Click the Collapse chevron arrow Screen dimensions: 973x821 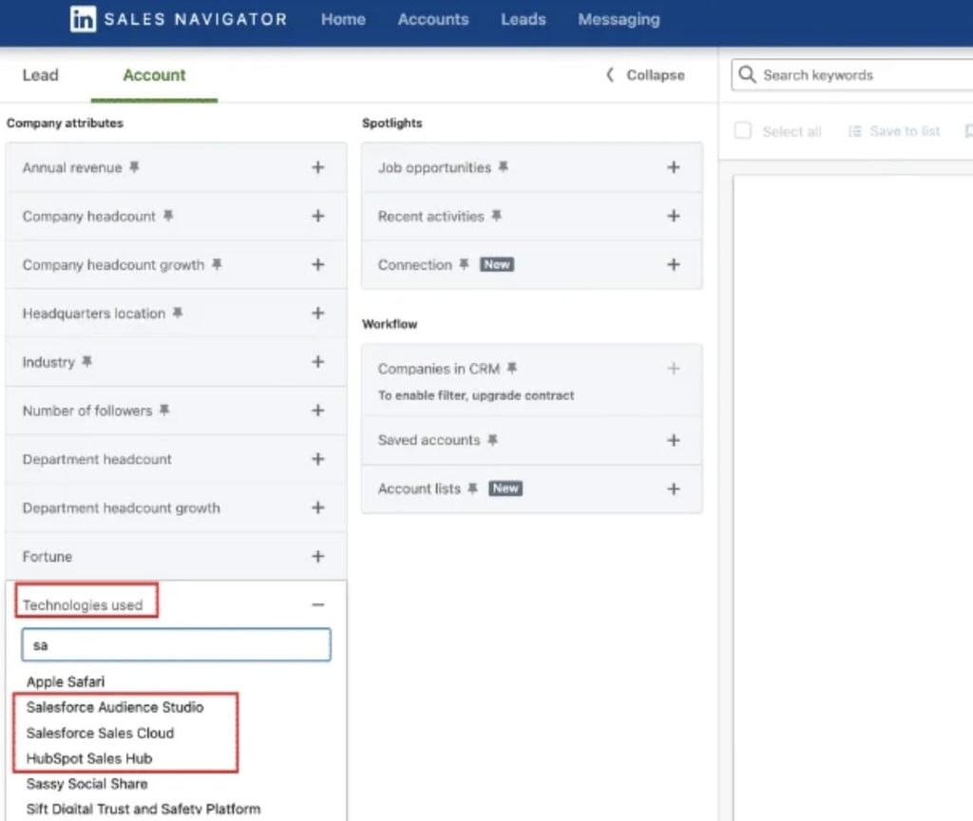tap(610, 75)
